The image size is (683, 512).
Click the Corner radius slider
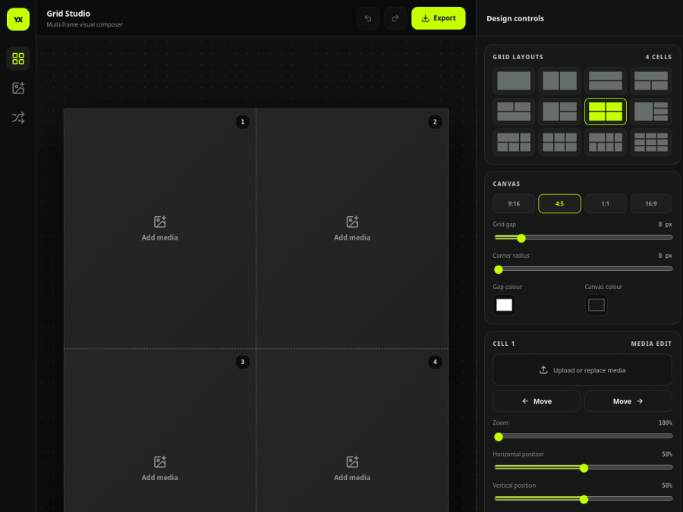(x=584, y=269)
